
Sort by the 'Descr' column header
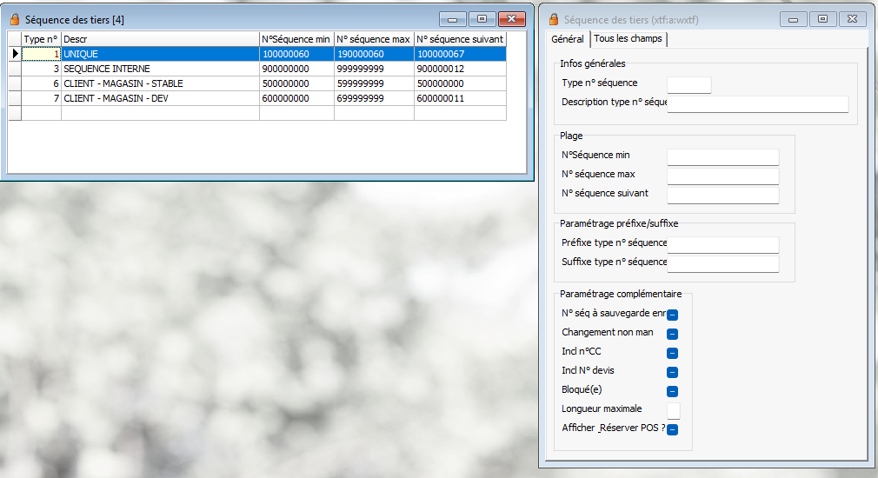tap(160, 39)
